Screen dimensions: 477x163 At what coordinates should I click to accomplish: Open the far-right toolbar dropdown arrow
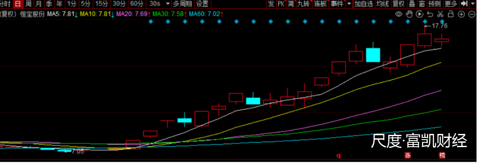[473, 4]
